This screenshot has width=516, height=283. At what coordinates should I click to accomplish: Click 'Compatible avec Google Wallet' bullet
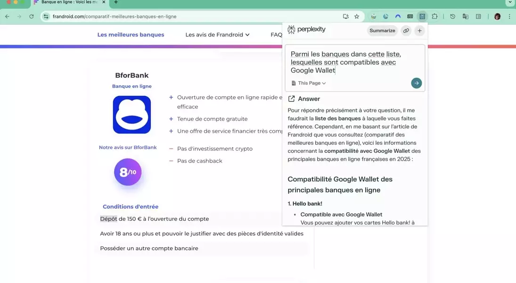coord(341,215)
